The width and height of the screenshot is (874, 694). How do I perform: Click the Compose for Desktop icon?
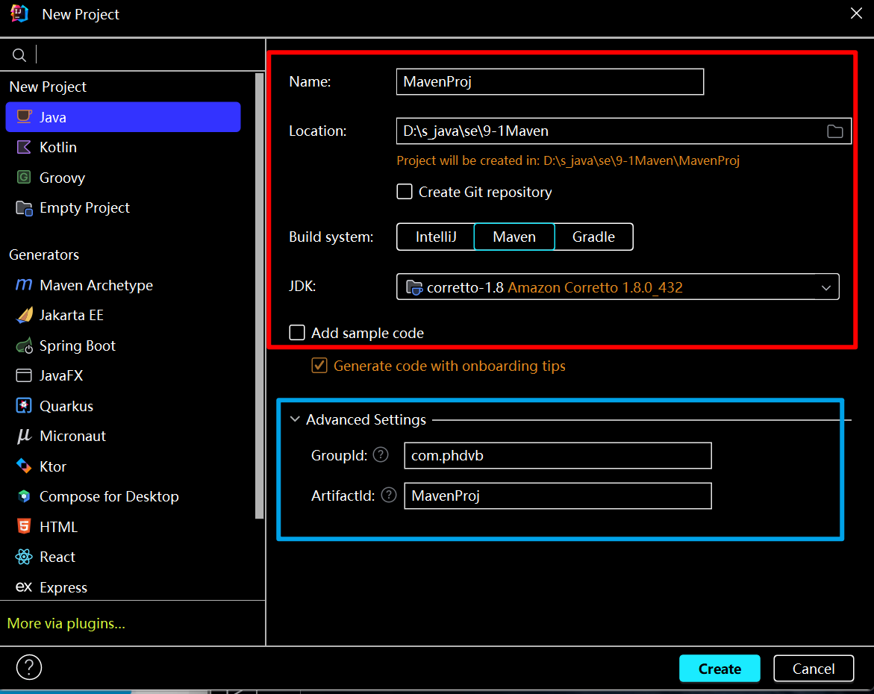click(24, 496)
